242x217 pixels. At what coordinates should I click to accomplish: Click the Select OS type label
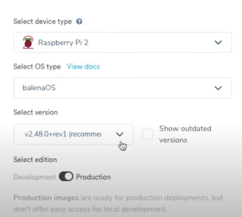(37, 67)
